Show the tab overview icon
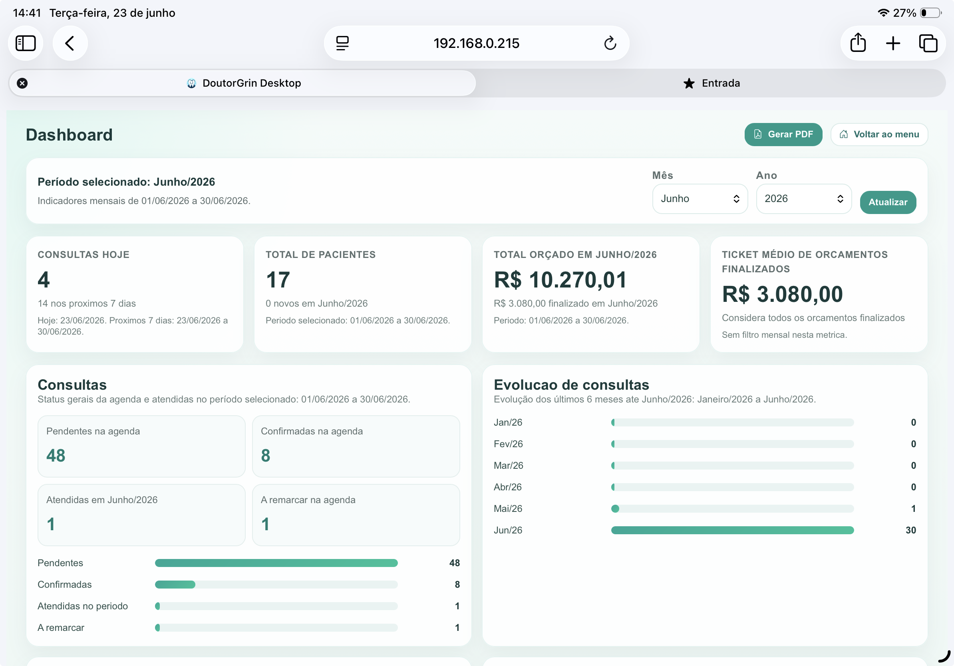The image size is (954, 666). (x=928, y=43)
